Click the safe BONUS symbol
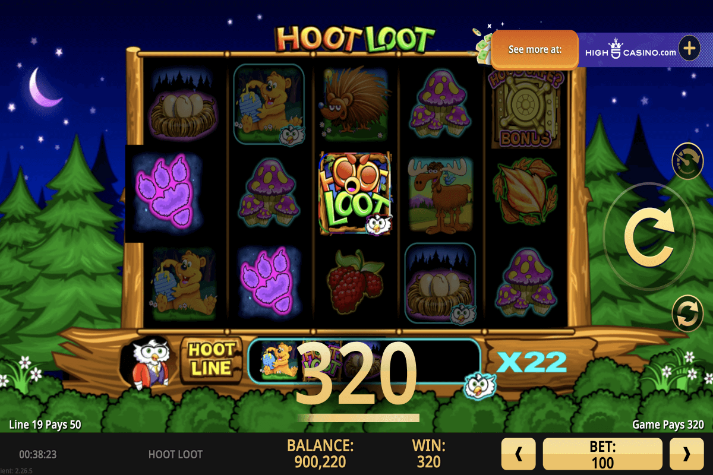Image resolution: width=713 pixels, height=475 pixels. (526, 107)
